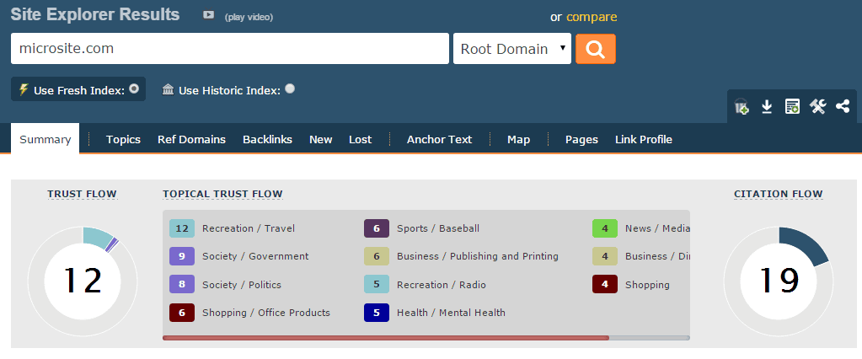Click the Recreation / Travel color swatch
This screenshot has width=862, height=359.
point(182,228)
